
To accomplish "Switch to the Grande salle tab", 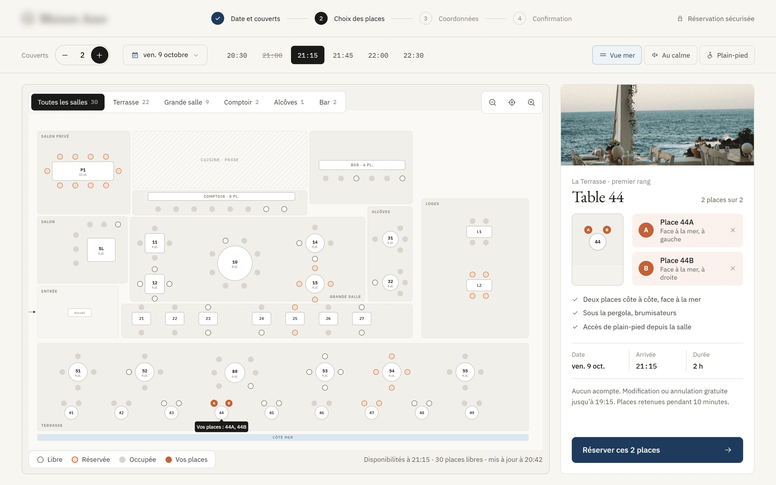I will 186,102.
